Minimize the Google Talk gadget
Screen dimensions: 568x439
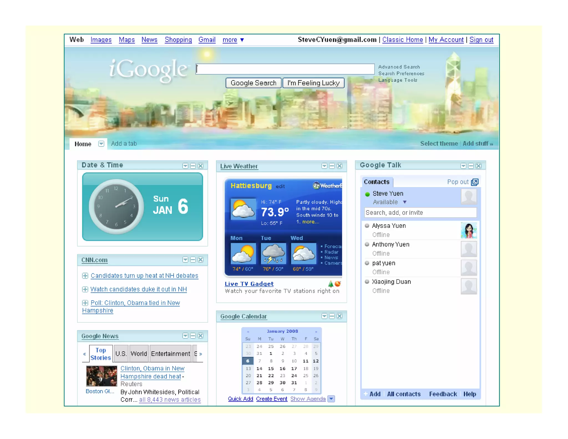tap(471, 166)
